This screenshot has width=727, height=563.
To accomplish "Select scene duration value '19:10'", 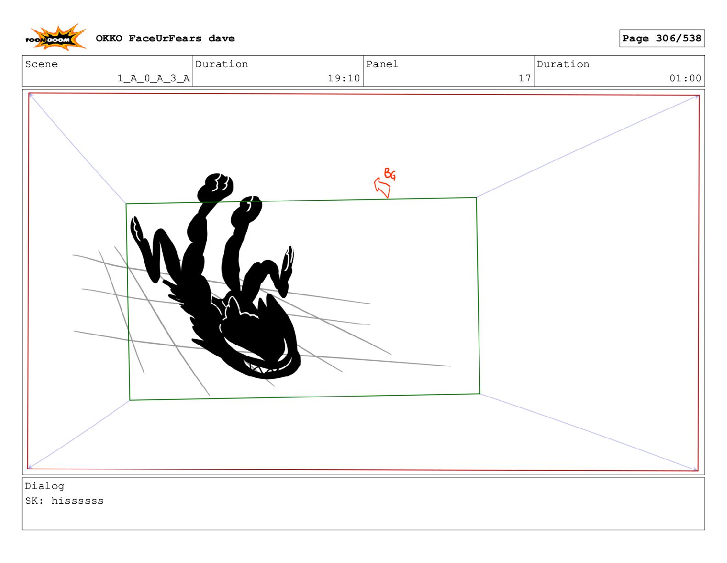I will (344, 79).
